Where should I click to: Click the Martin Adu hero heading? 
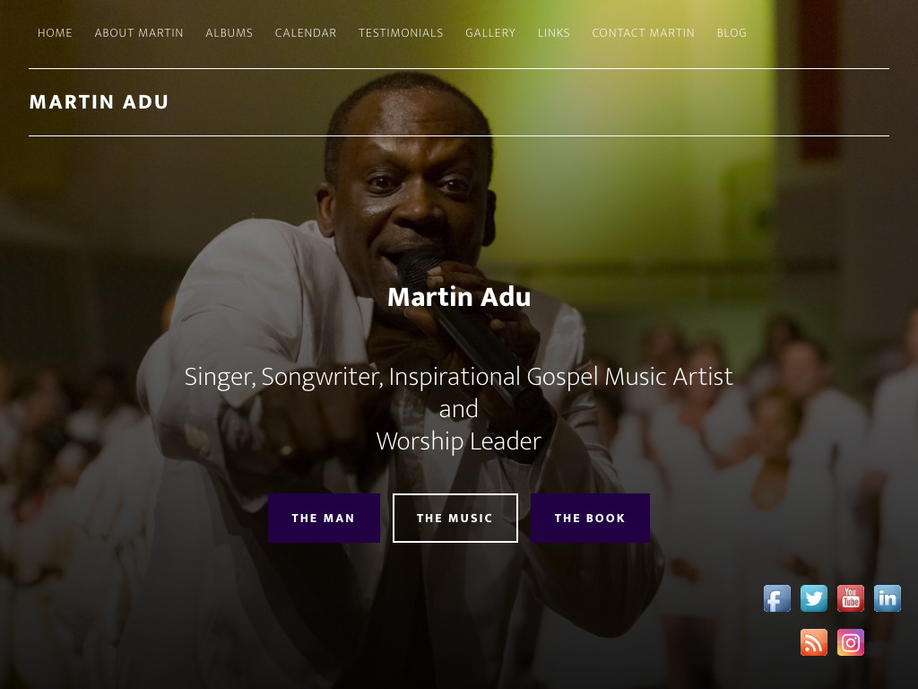coord(459,297)
